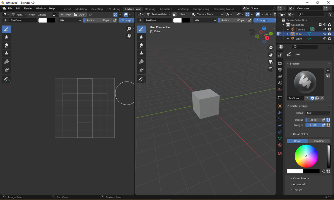Hide the Camera in the viewport
This screenshot has width=334, height=200.
325,29
